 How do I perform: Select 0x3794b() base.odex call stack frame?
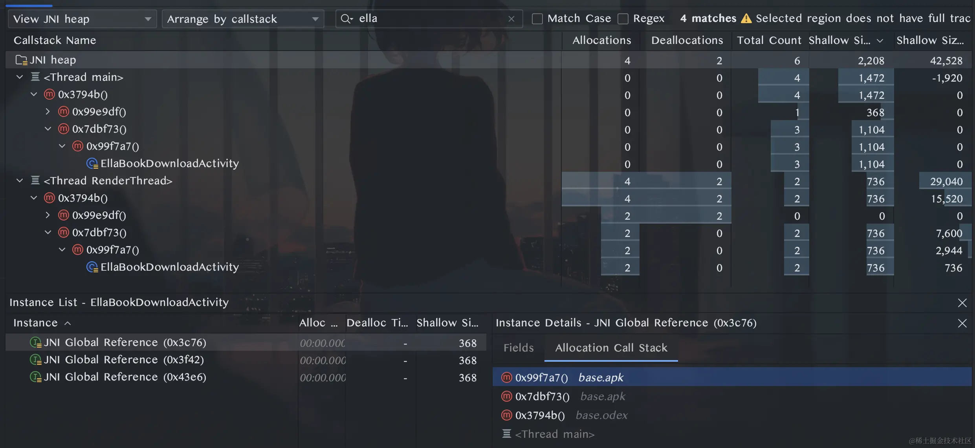tap(732, 415)
